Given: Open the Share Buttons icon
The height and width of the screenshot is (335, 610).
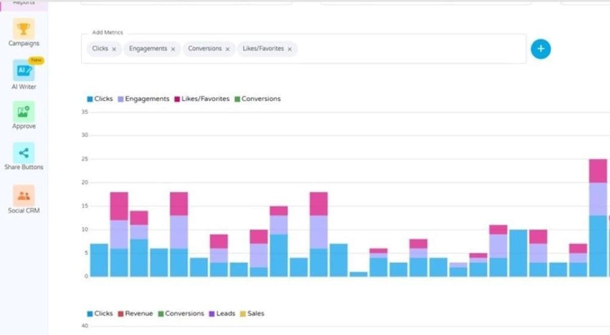Looking at the screenshot, I should point(24,153).
